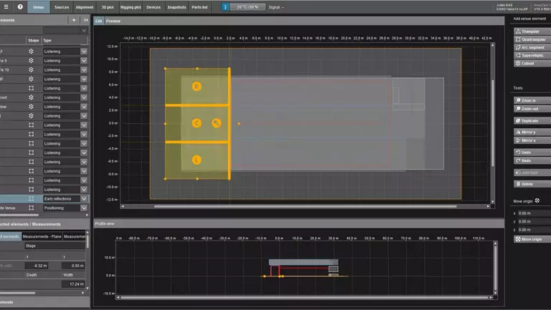Viewport: 551px width, 310px height.
Task: Switch to the Alignment tab
Action: pyautogui.click(x=84, y=6)
